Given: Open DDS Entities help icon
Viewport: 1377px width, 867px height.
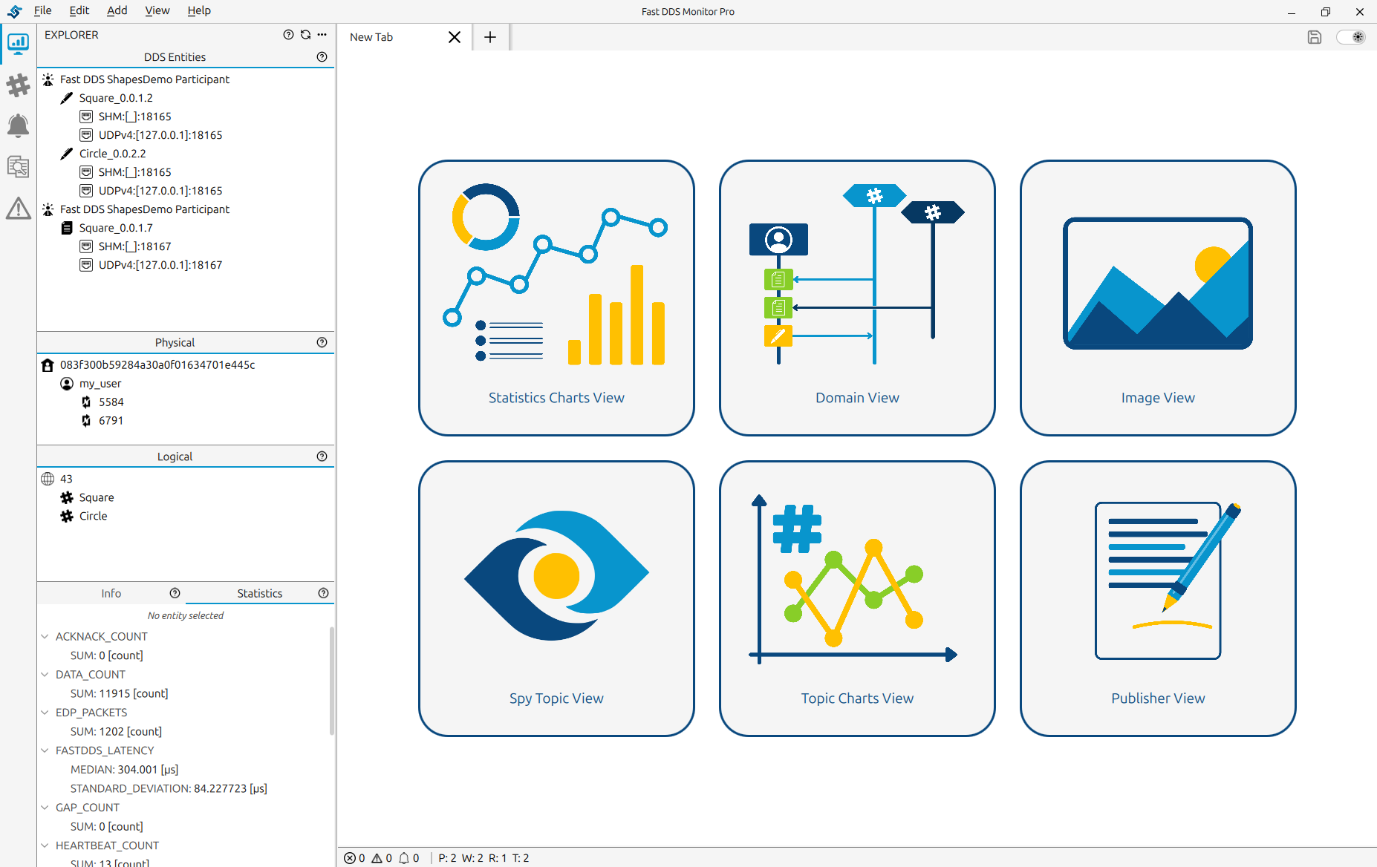Looking at the screenshot, I should (x=322, y=57).
